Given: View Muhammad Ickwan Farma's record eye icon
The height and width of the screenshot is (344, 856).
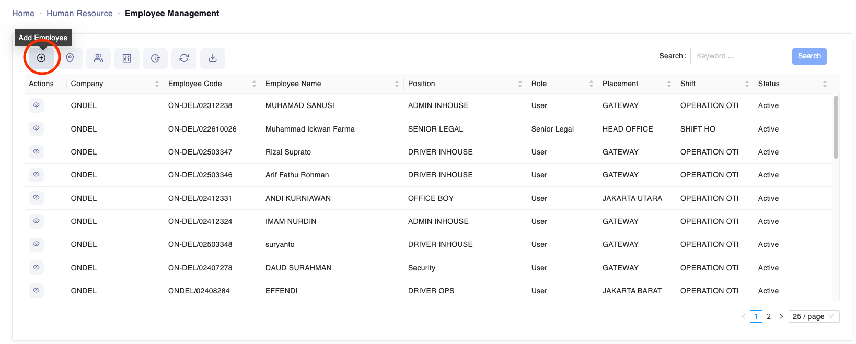Looking at the screenshot, I should click(36, 128).
